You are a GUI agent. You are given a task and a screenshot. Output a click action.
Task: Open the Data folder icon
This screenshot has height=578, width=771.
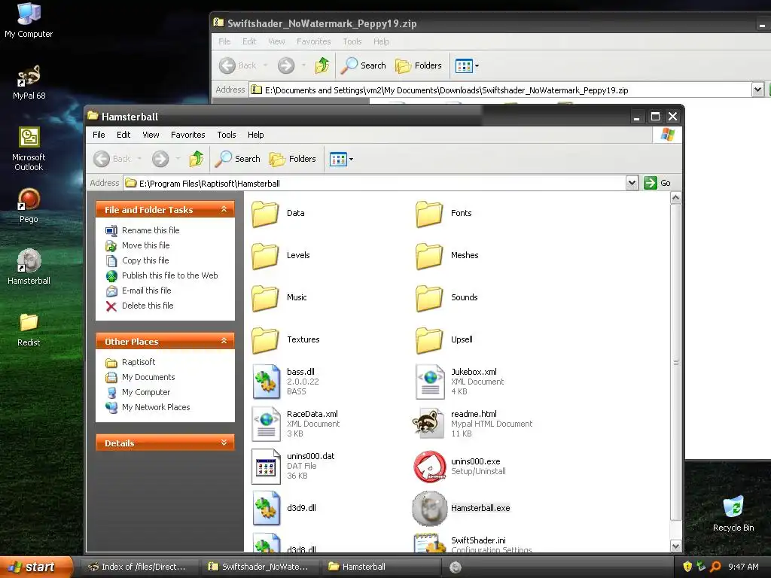(x=265, y=213)
